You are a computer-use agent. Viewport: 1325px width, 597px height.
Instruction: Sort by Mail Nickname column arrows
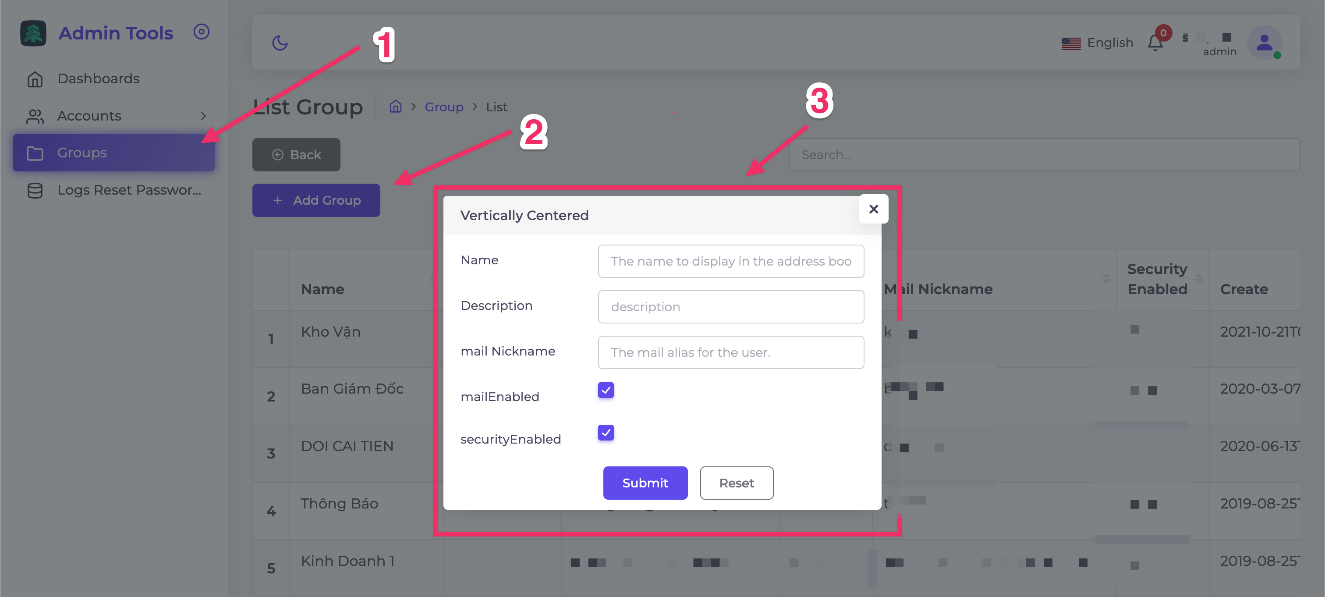[1106, 278]
